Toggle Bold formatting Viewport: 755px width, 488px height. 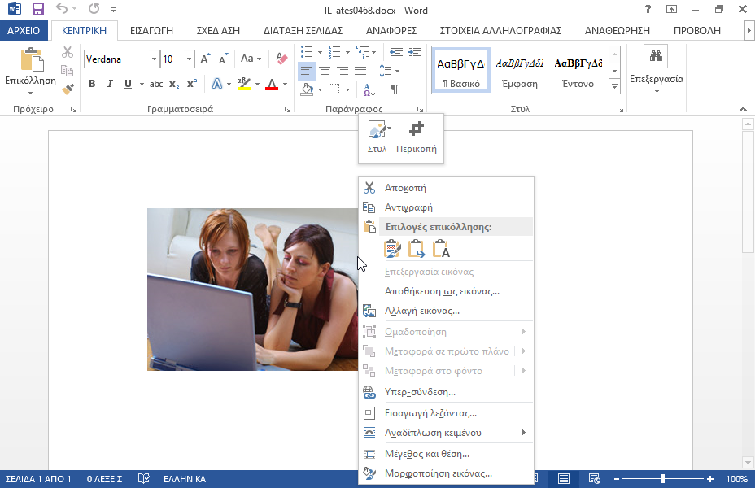click(92, 84)
